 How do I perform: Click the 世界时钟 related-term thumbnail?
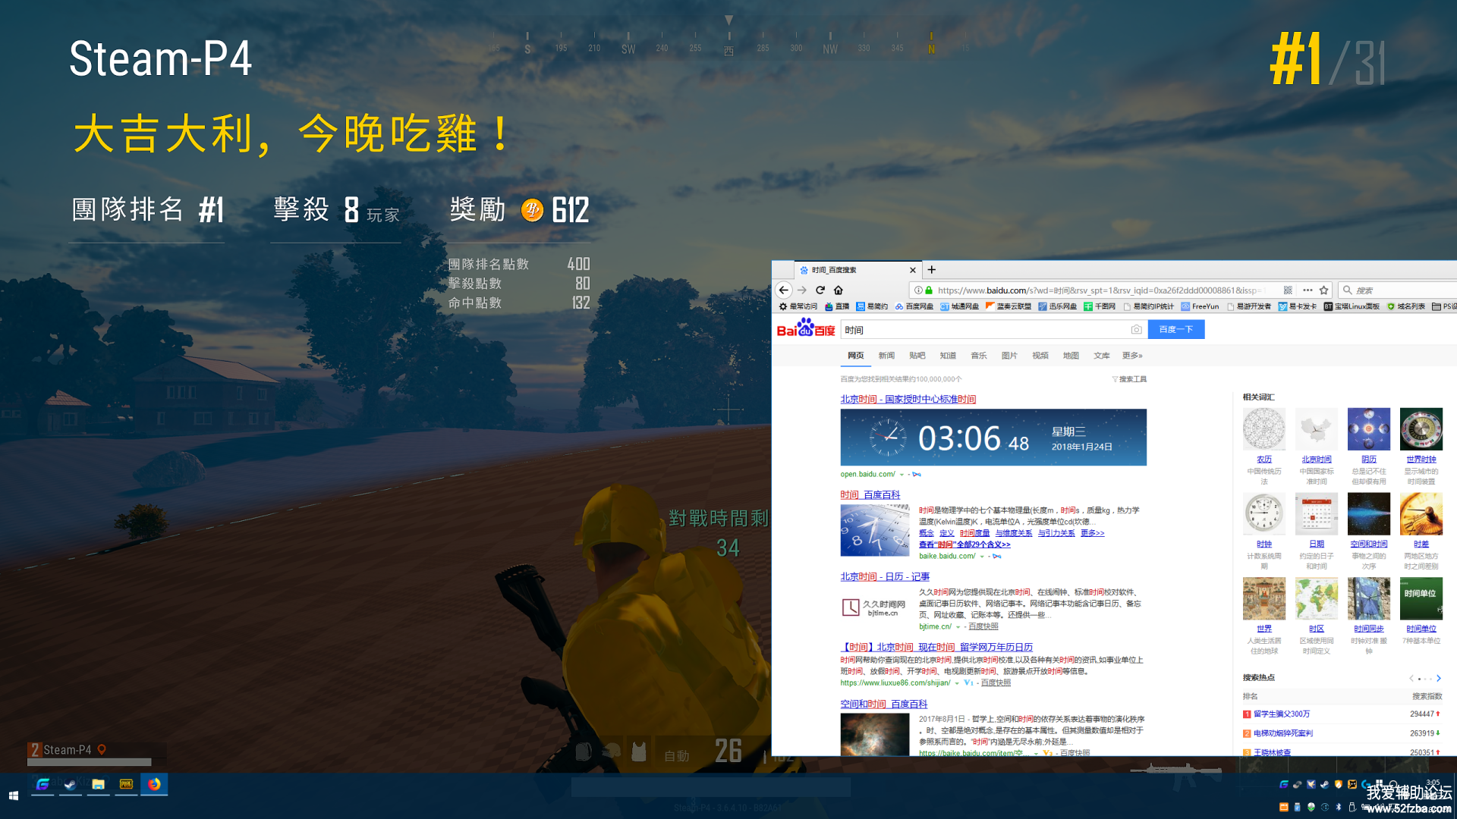tap(1421, 429)
